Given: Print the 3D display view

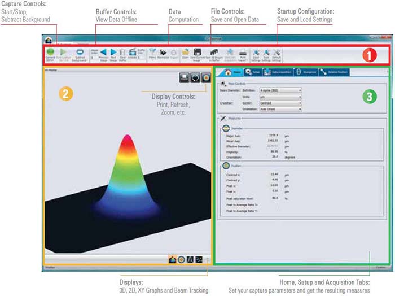Looking at the screenshot, I should coord(185,77).
